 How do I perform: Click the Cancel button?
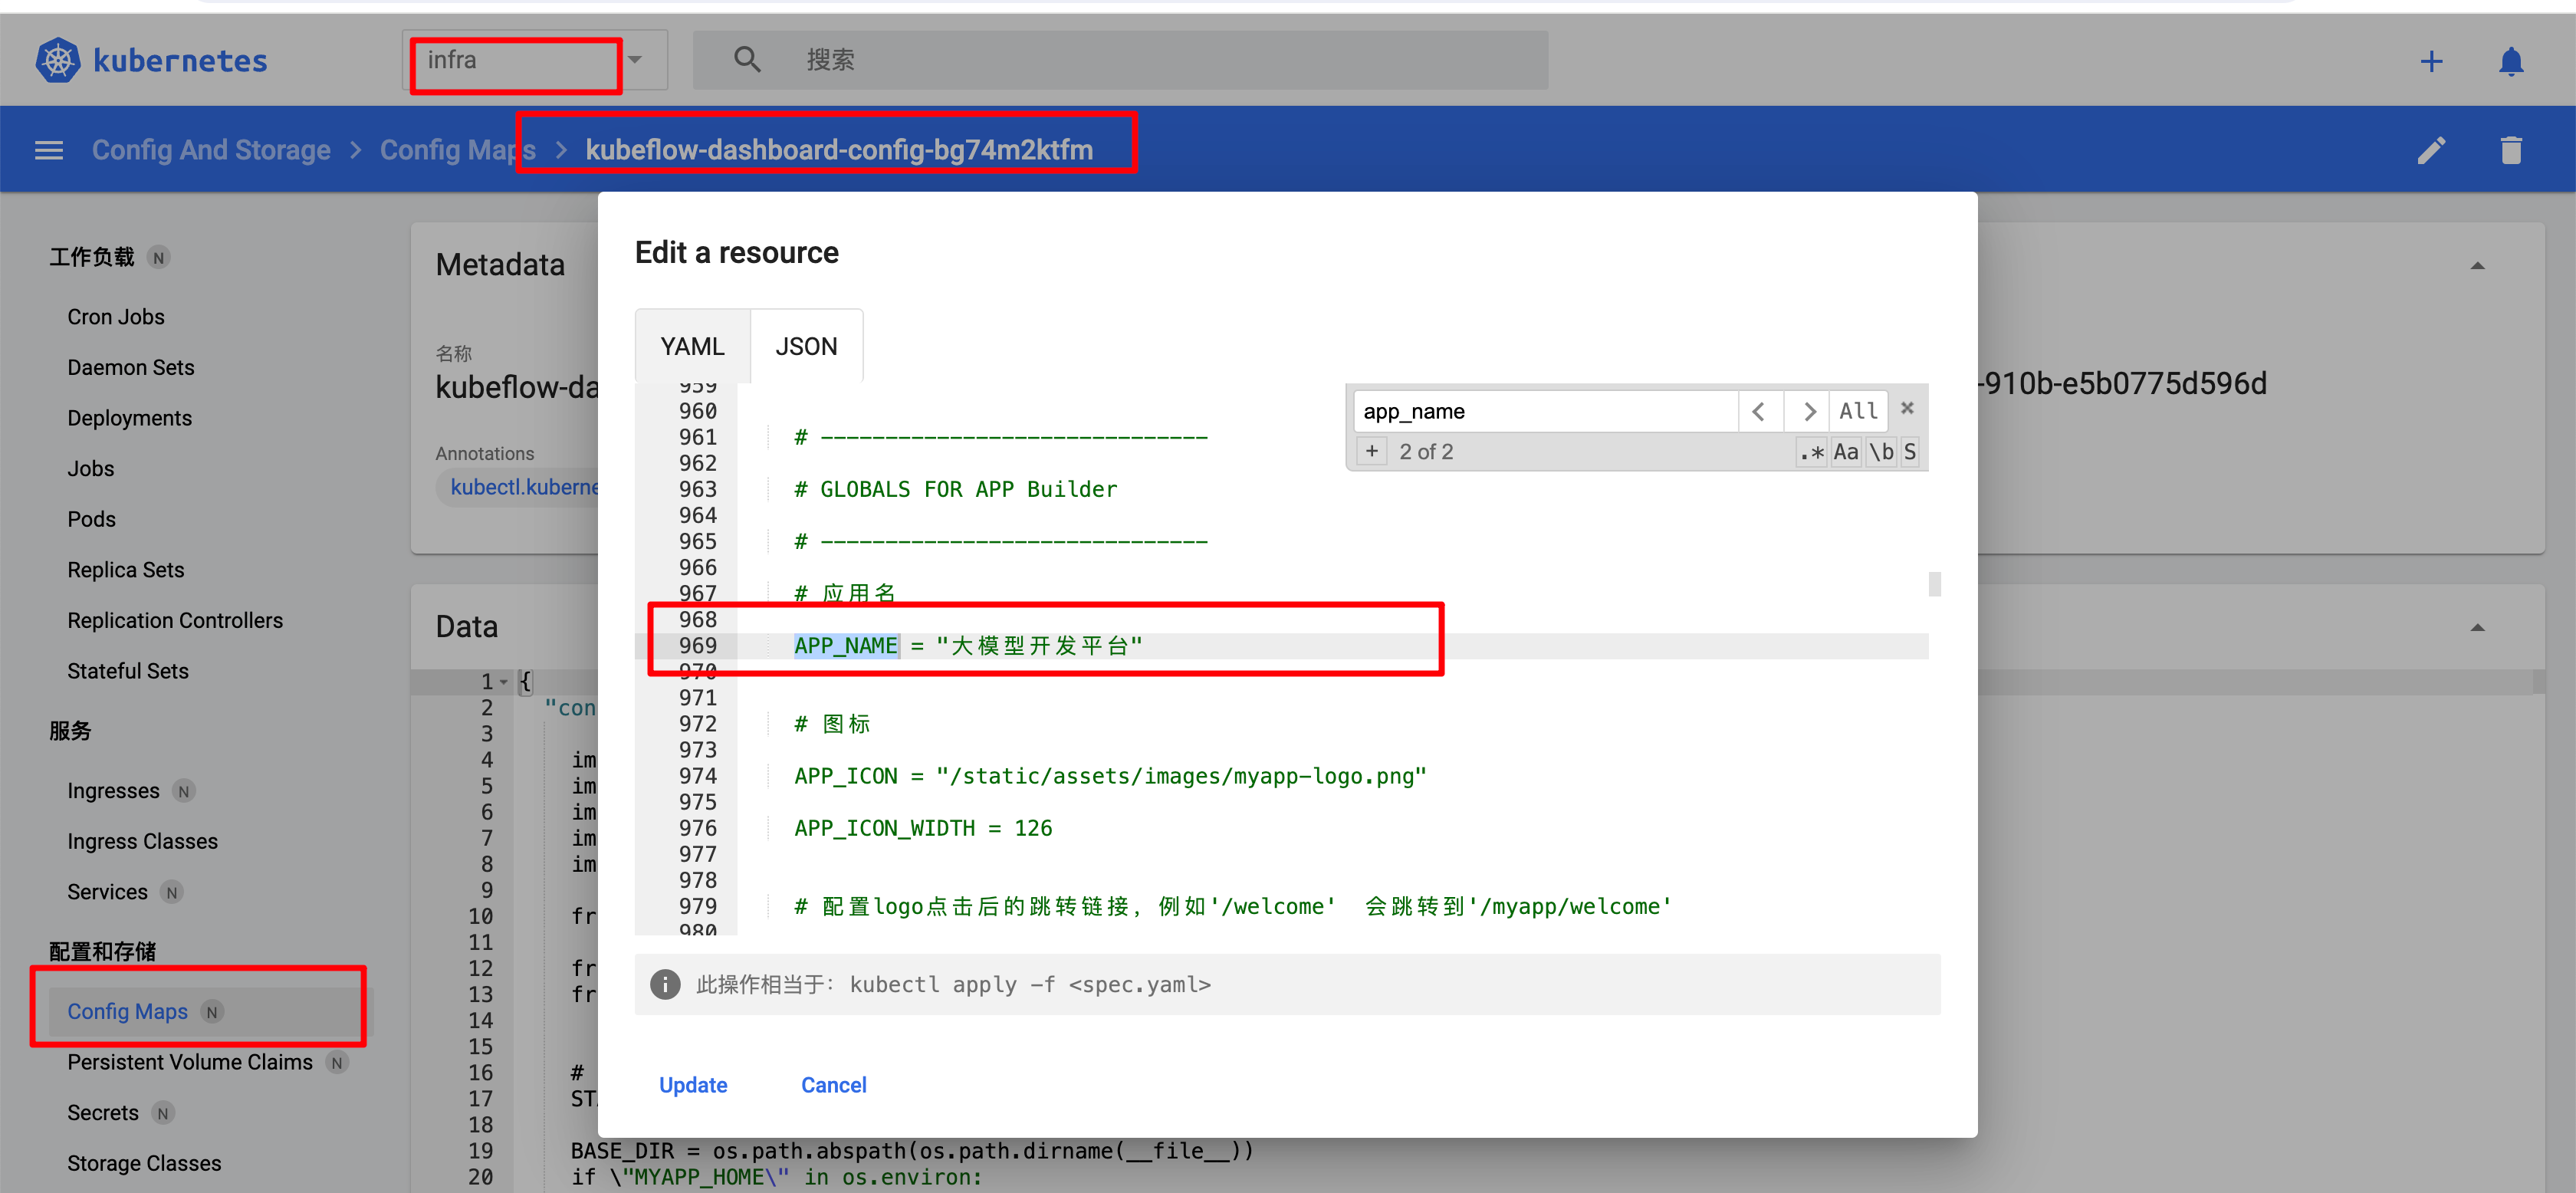833,1085
